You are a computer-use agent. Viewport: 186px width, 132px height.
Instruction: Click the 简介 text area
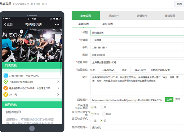[137, 85]
